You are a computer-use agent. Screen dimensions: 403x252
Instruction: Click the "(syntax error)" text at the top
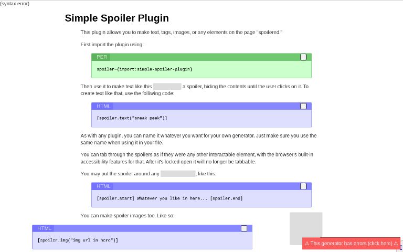click(x=15, y=4)
